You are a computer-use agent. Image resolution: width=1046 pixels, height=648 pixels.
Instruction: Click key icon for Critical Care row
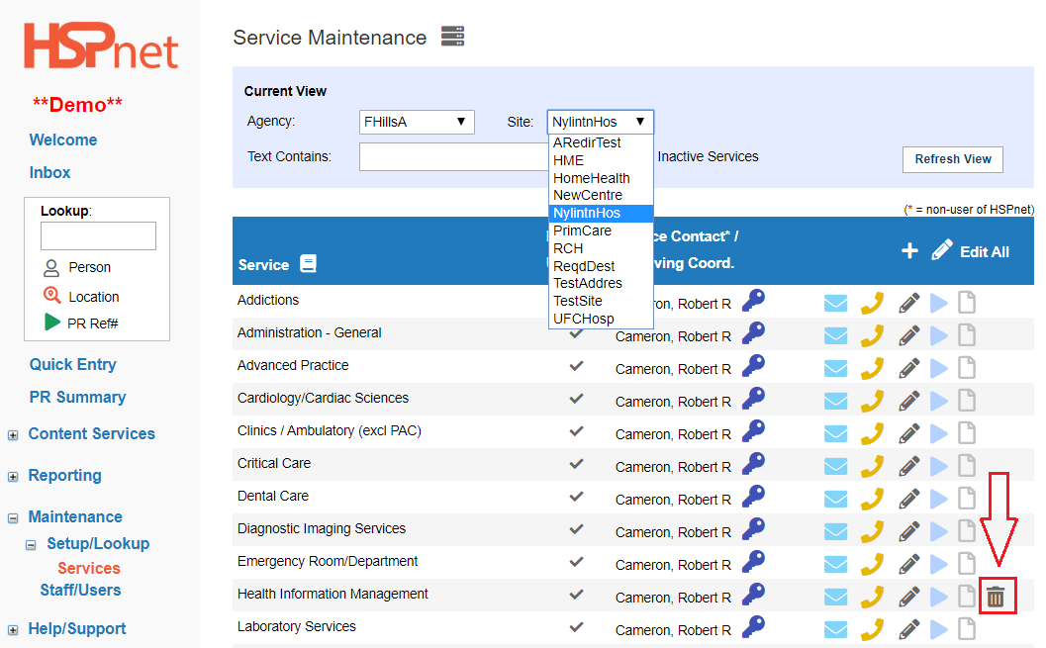coord(753,463)
